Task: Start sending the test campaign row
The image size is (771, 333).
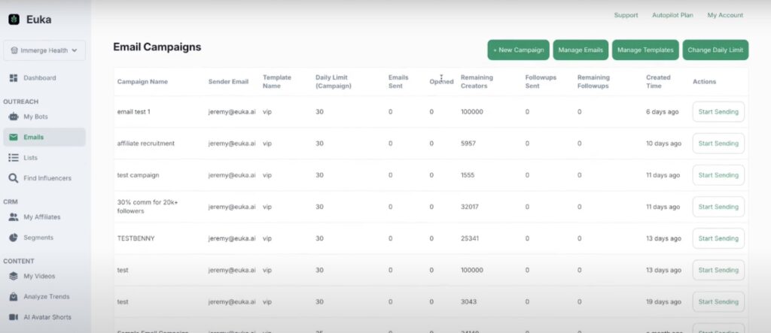Action: pos(718,175)
